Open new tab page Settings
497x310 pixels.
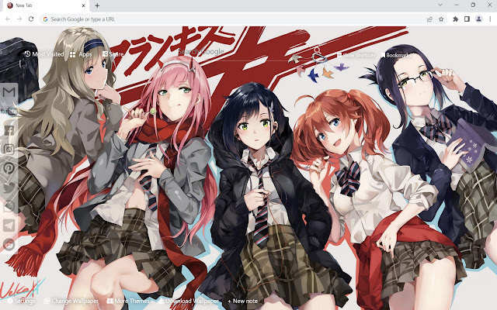pos(22,301)
